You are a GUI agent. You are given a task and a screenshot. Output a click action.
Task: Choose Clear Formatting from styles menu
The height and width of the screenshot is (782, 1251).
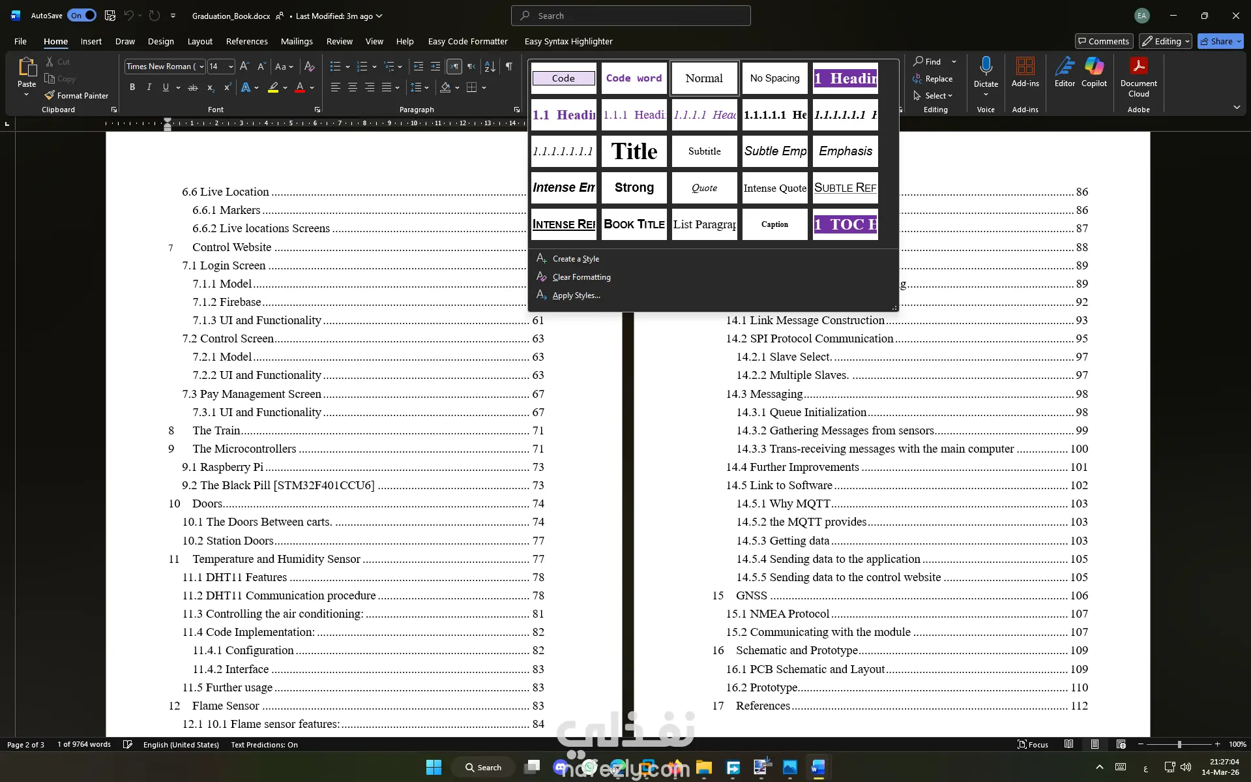coord(581,277)
